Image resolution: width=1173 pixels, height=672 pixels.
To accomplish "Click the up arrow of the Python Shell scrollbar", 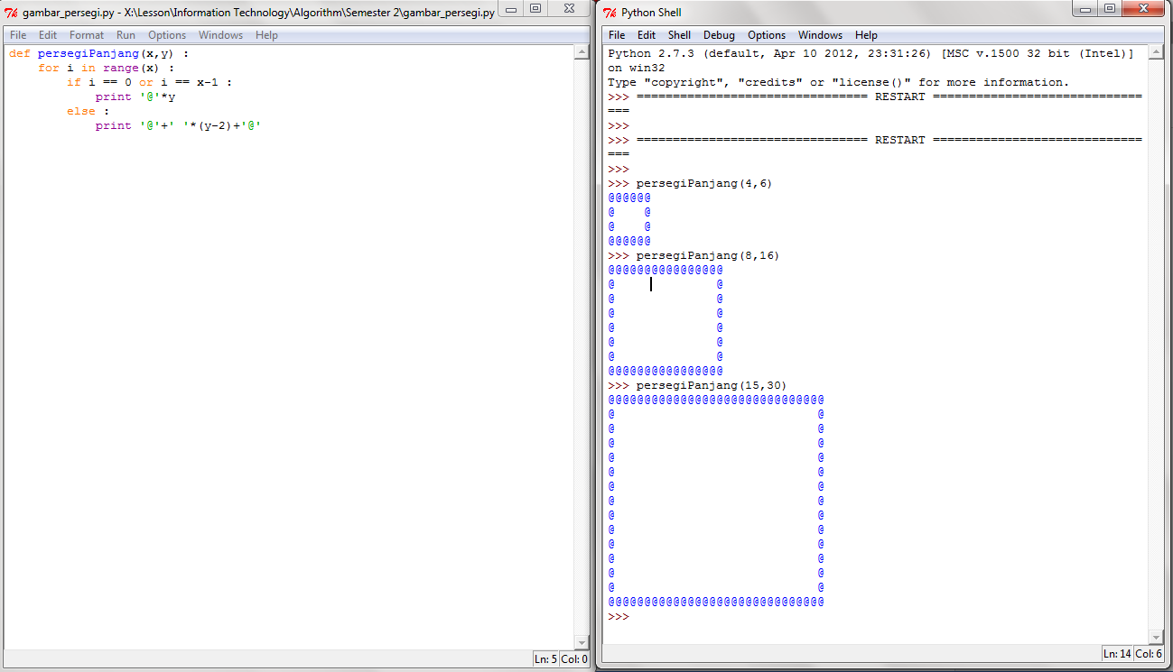I will (1156, 53).
